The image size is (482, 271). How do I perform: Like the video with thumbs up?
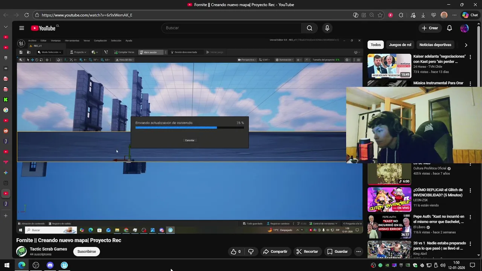[236, 251]
